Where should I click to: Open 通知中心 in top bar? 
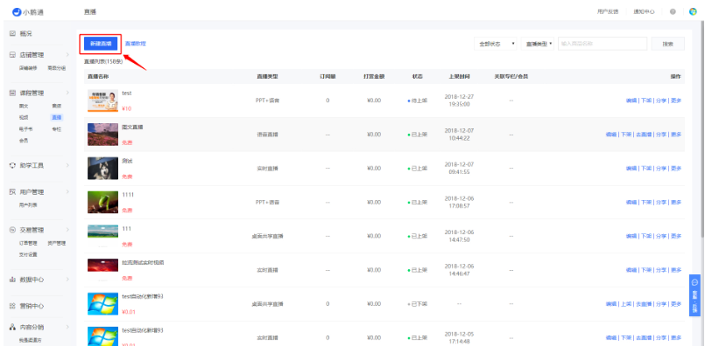644,11
